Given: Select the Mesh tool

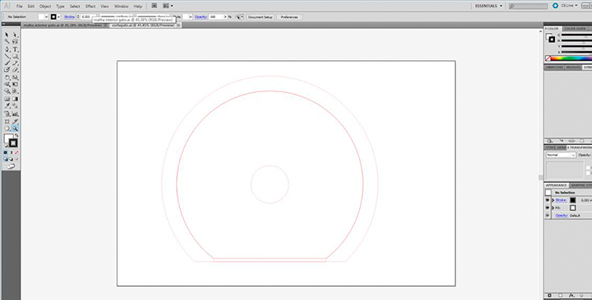Looking at the screenshot, I should [x=7, y=99].
